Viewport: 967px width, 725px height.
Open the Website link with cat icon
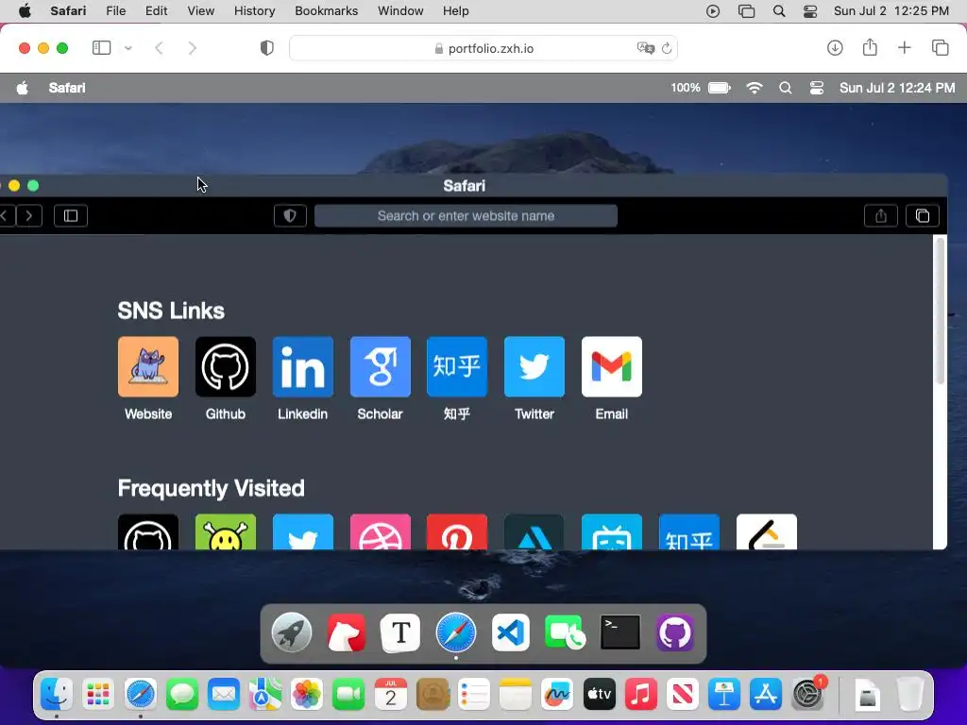point(148,366)
